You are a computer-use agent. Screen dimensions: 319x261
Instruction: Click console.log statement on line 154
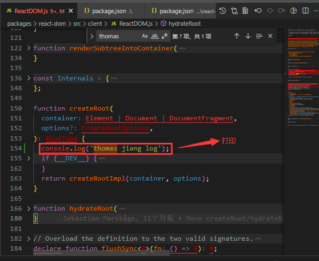point(105,148)
